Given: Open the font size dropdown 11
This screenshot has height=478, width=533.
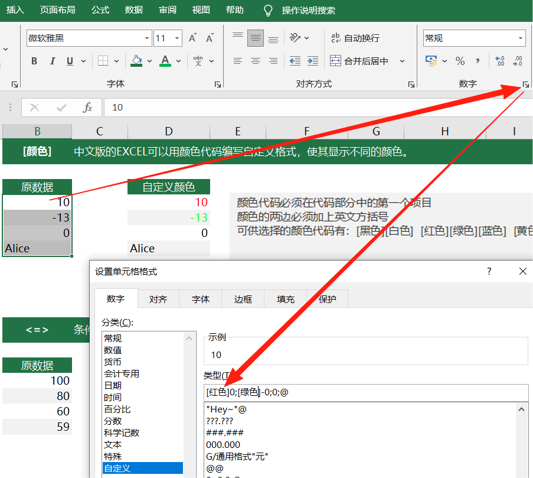Looking at the screenshot, I should click(177, 38).
